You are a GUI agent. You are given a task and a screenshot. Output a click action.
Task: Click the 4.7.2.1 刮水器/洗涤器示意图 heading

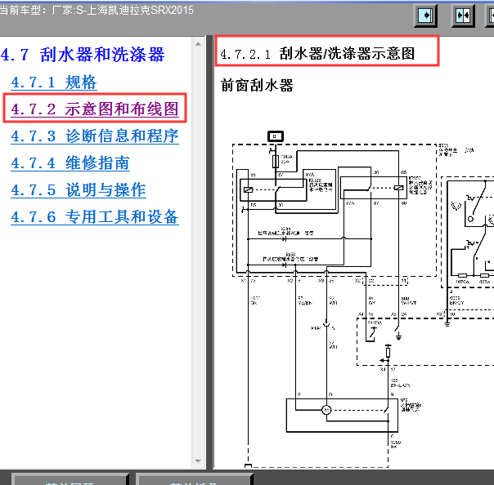(317, 53)
